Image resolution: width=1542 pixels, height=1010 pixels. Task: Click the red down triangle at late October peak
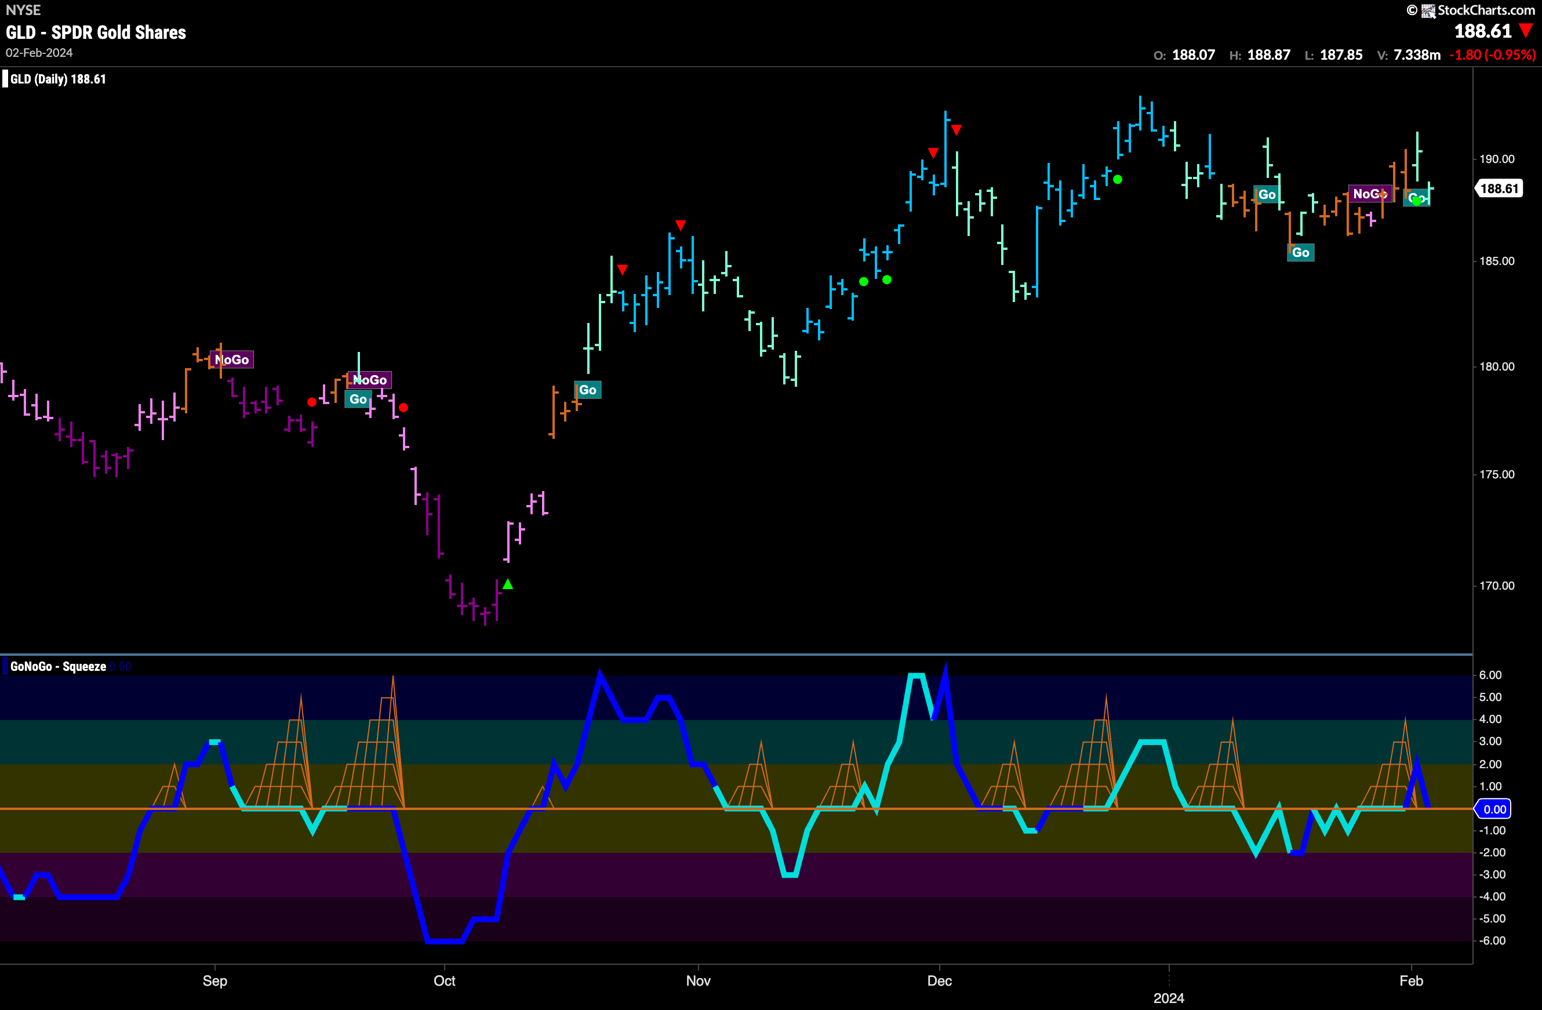coord(681,225)
